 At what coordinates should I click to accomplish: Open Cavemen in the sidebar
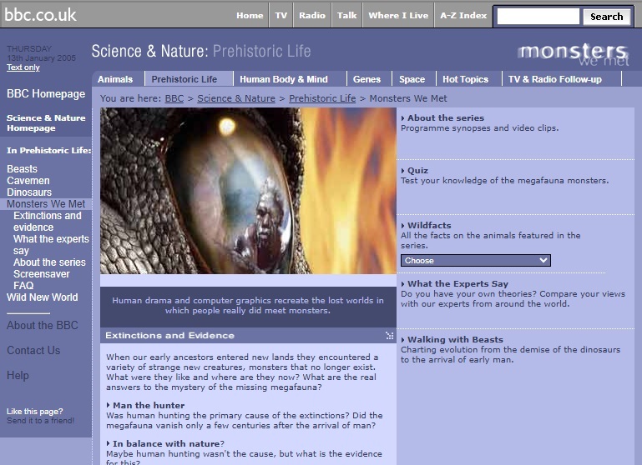pos(28,181)
